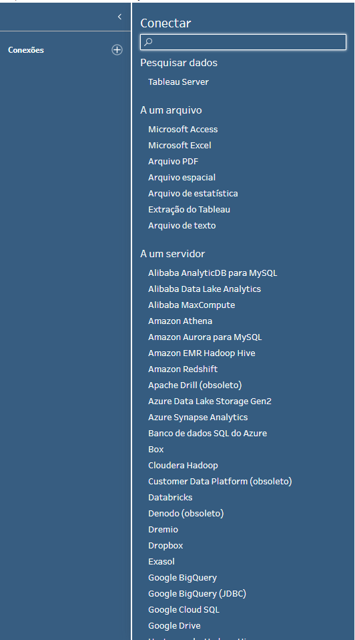355x640 pixels.
Task: Select Amazon Redshift server
Action: coord(183,369)
